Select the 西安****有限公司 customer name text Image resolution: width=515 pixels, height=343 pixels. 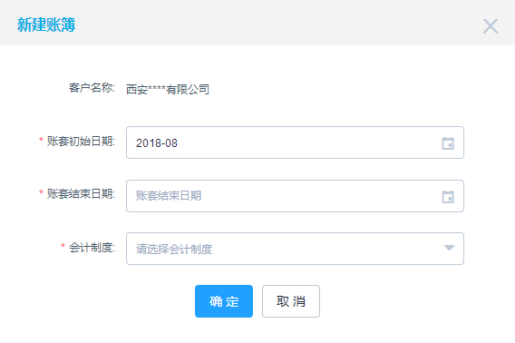coord(168,89)
